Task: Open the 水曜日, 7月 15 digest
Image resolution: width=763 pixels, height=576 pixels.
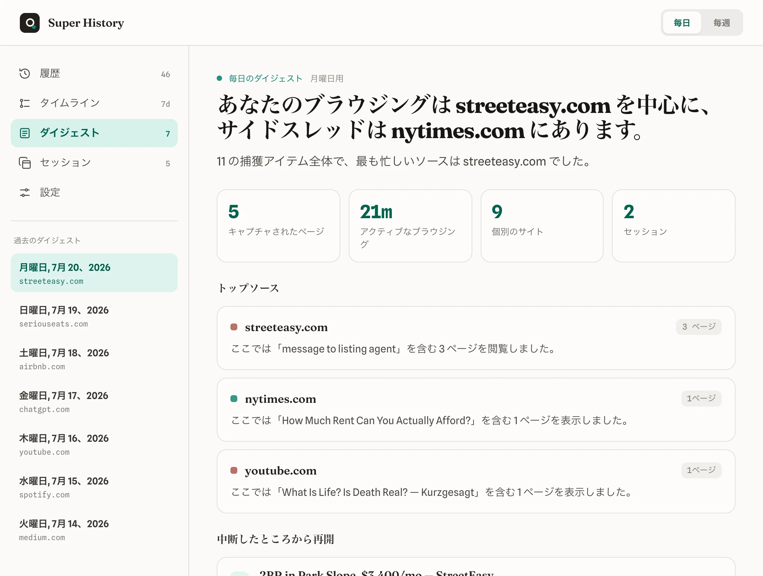Action: point(94,486)
